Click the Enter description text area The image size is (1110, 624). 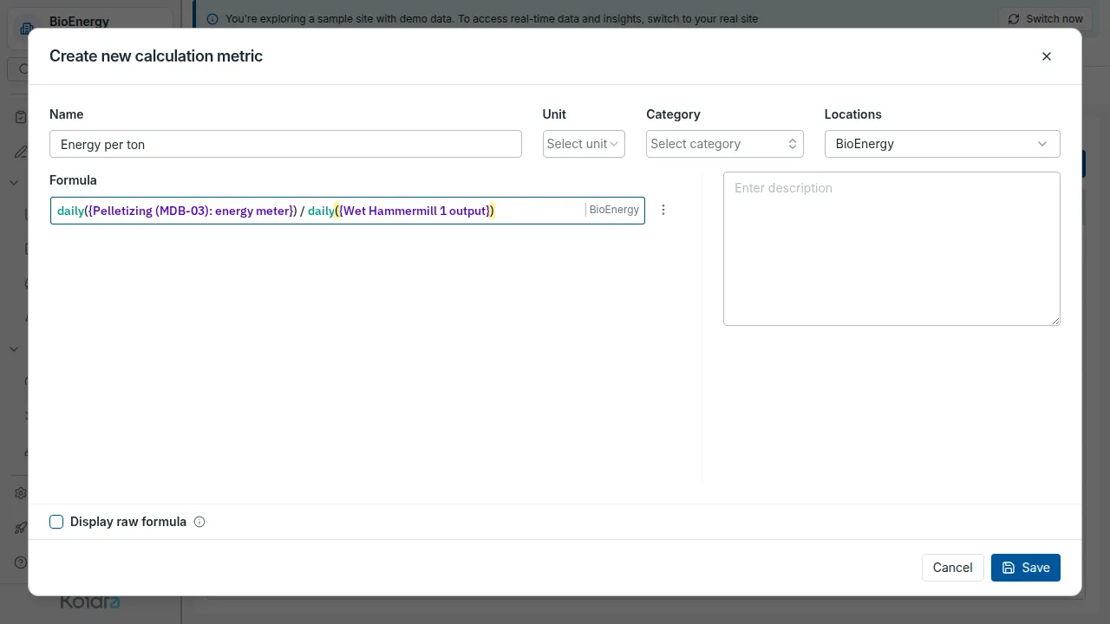[x=891, y=249]
